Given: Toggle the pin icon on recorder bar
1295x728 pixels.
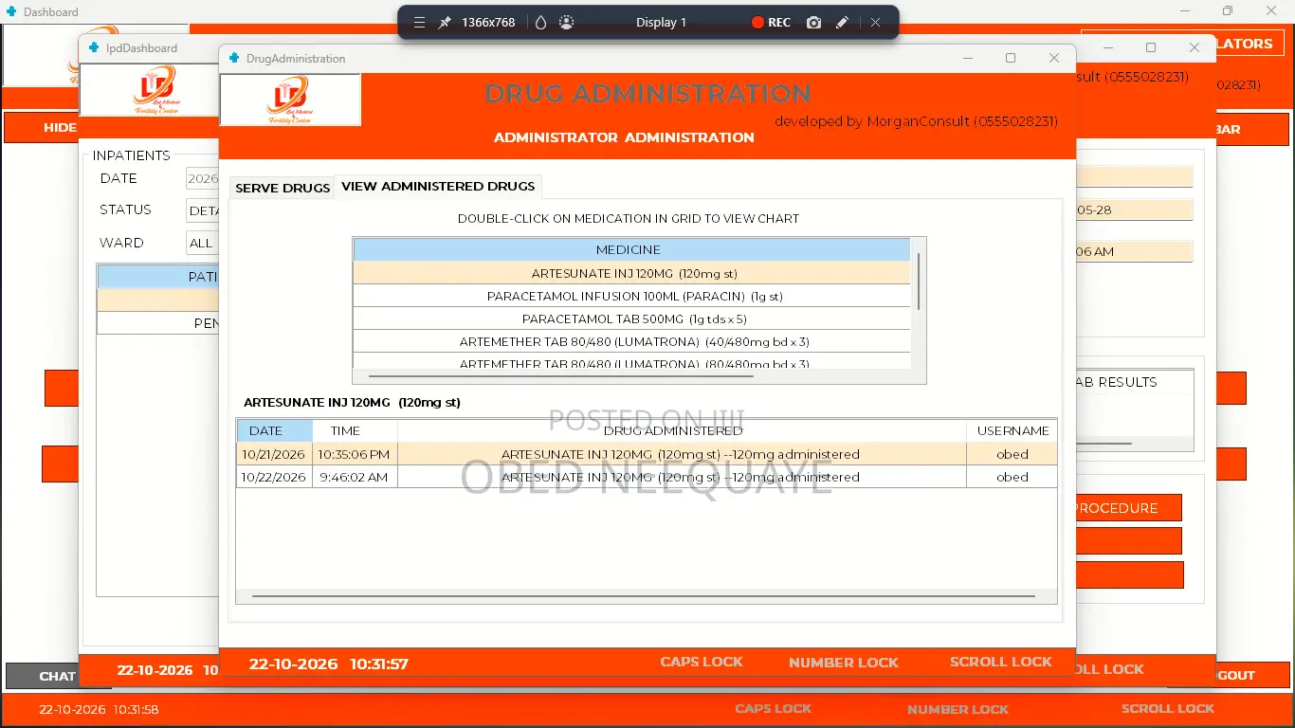Looking at the screenshot, I should coord(444,22).
